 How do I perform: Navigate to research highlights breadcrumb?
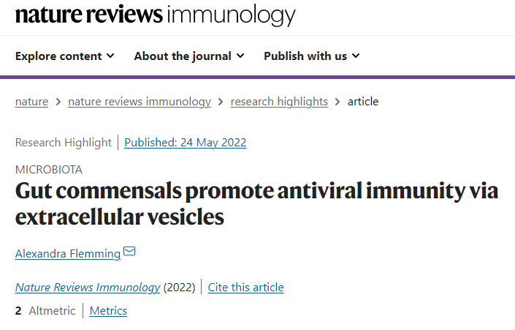(x=279, y=102)
